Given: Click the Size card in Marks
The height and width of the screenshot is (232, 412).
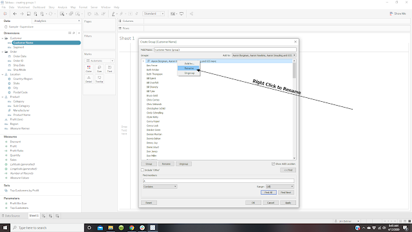Looking at the screenshot, I should click(x=99, y=69).
